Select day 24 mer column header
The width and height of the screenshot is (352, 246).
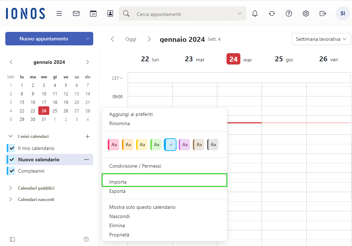(240, 59)
